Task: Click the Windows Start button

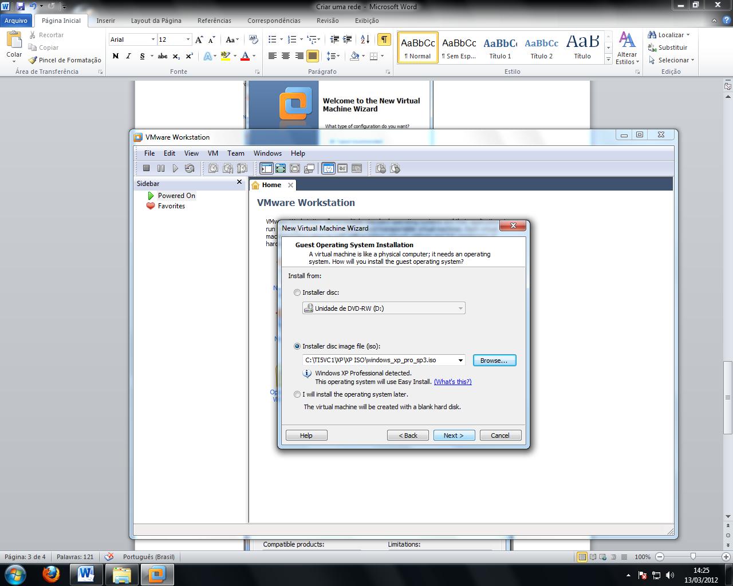Action: tap(15, 574)
